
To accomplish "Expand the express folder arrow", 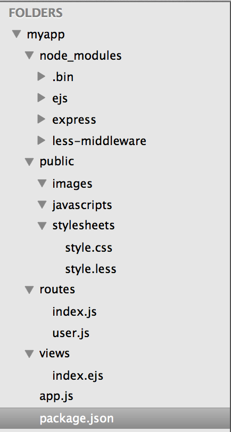I will pyautogui.click(x=42, y=119).
